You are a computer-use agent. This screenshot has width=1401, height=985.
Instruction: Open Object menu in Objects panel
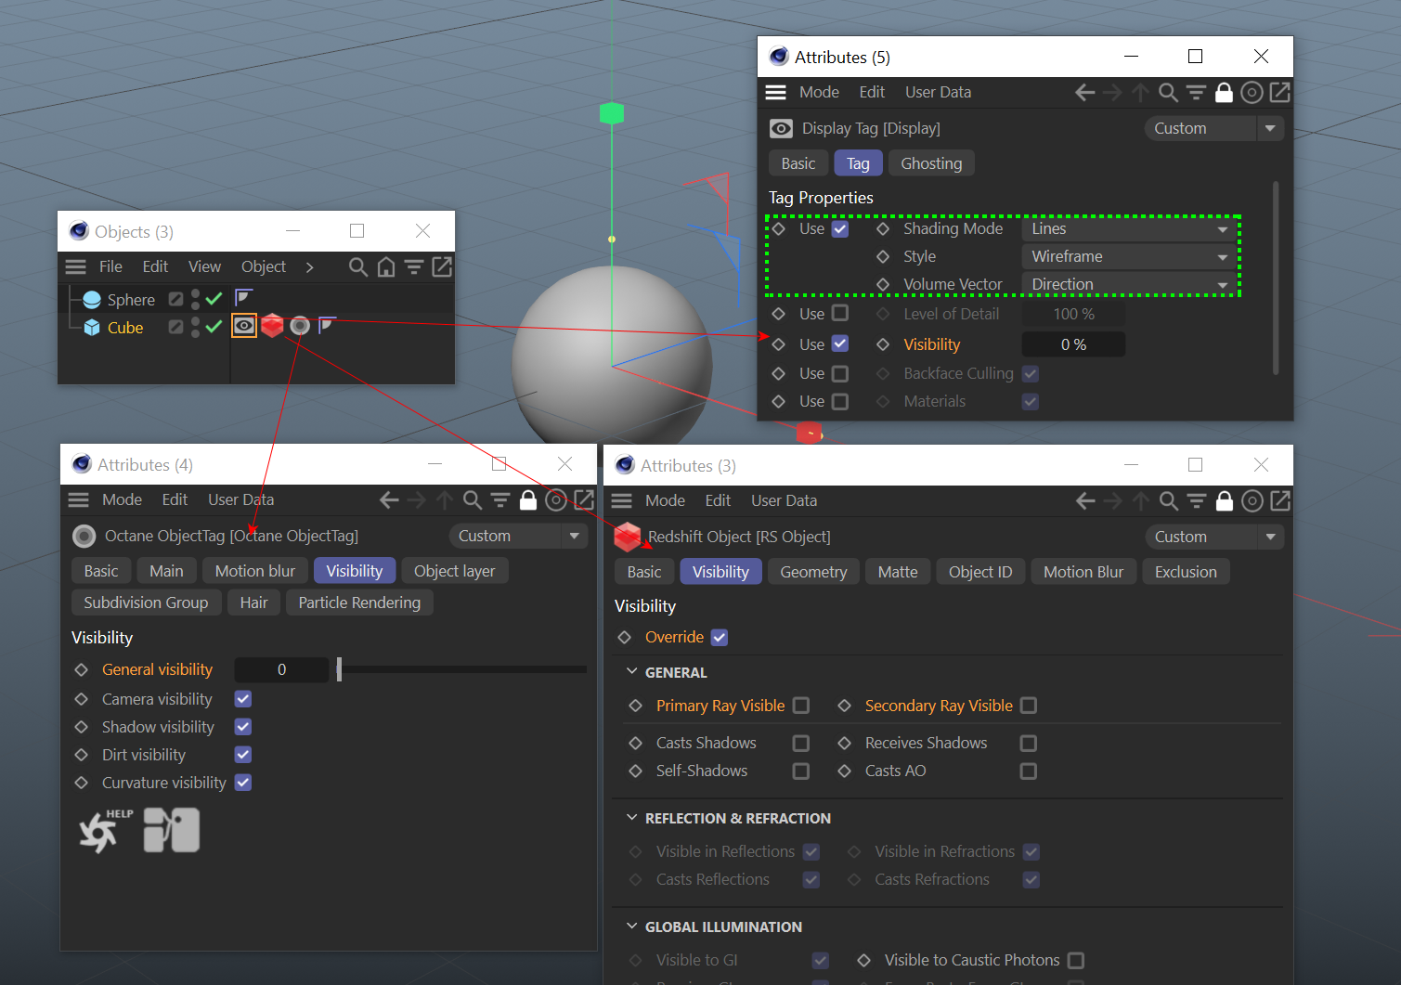coord(264,266)
